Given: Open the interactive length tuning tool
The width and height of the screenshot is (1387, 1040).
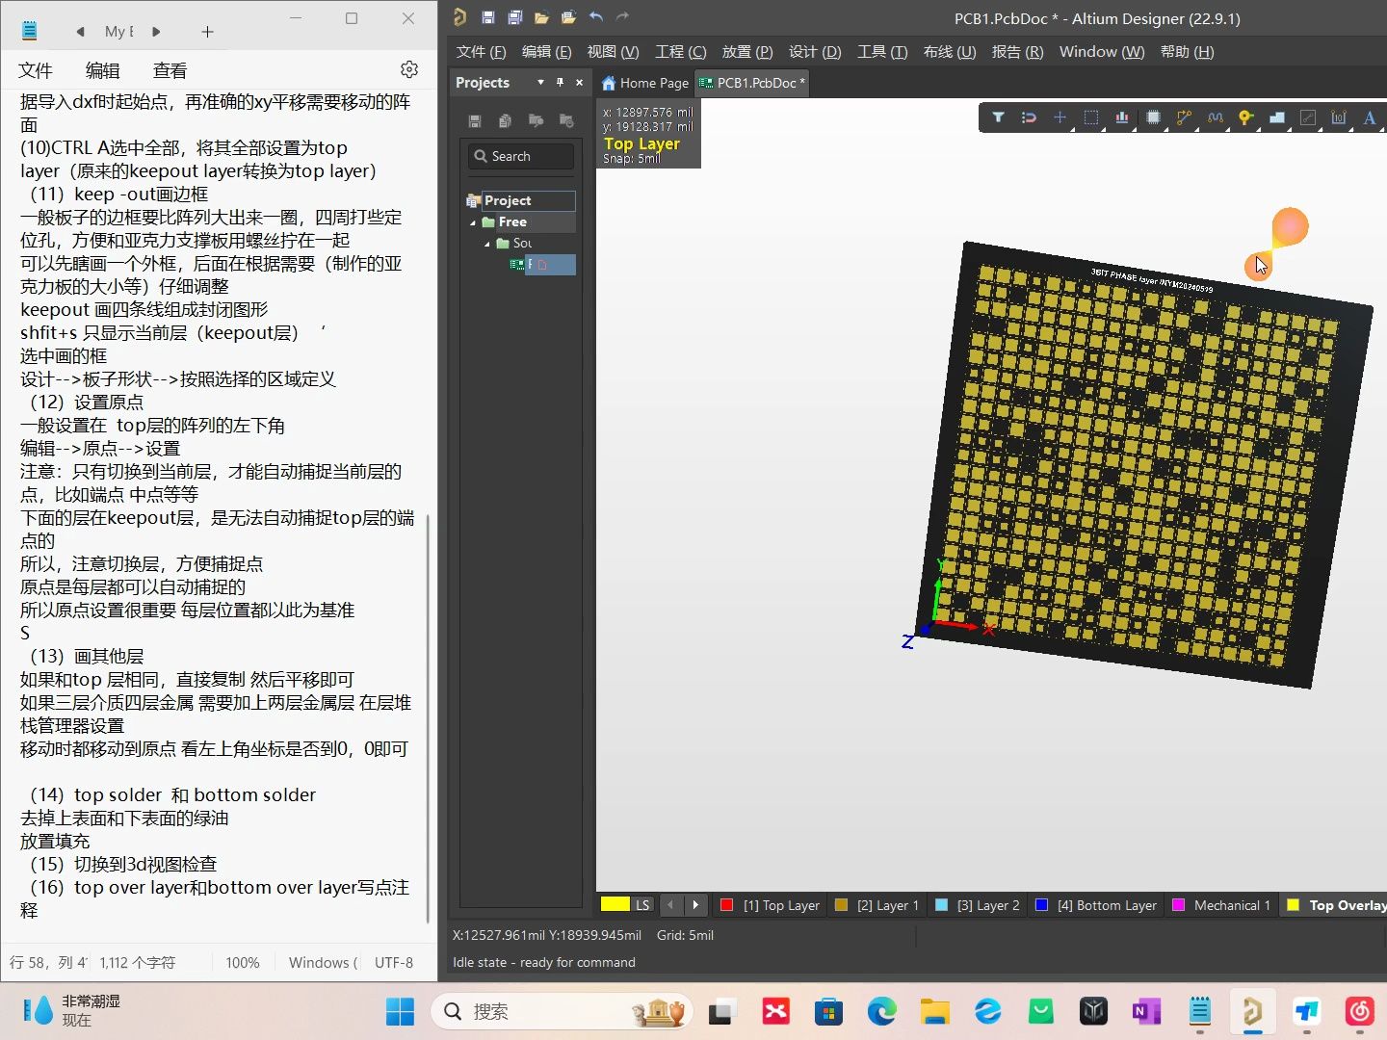Looking at the screenshot, I should point(1215,117).
